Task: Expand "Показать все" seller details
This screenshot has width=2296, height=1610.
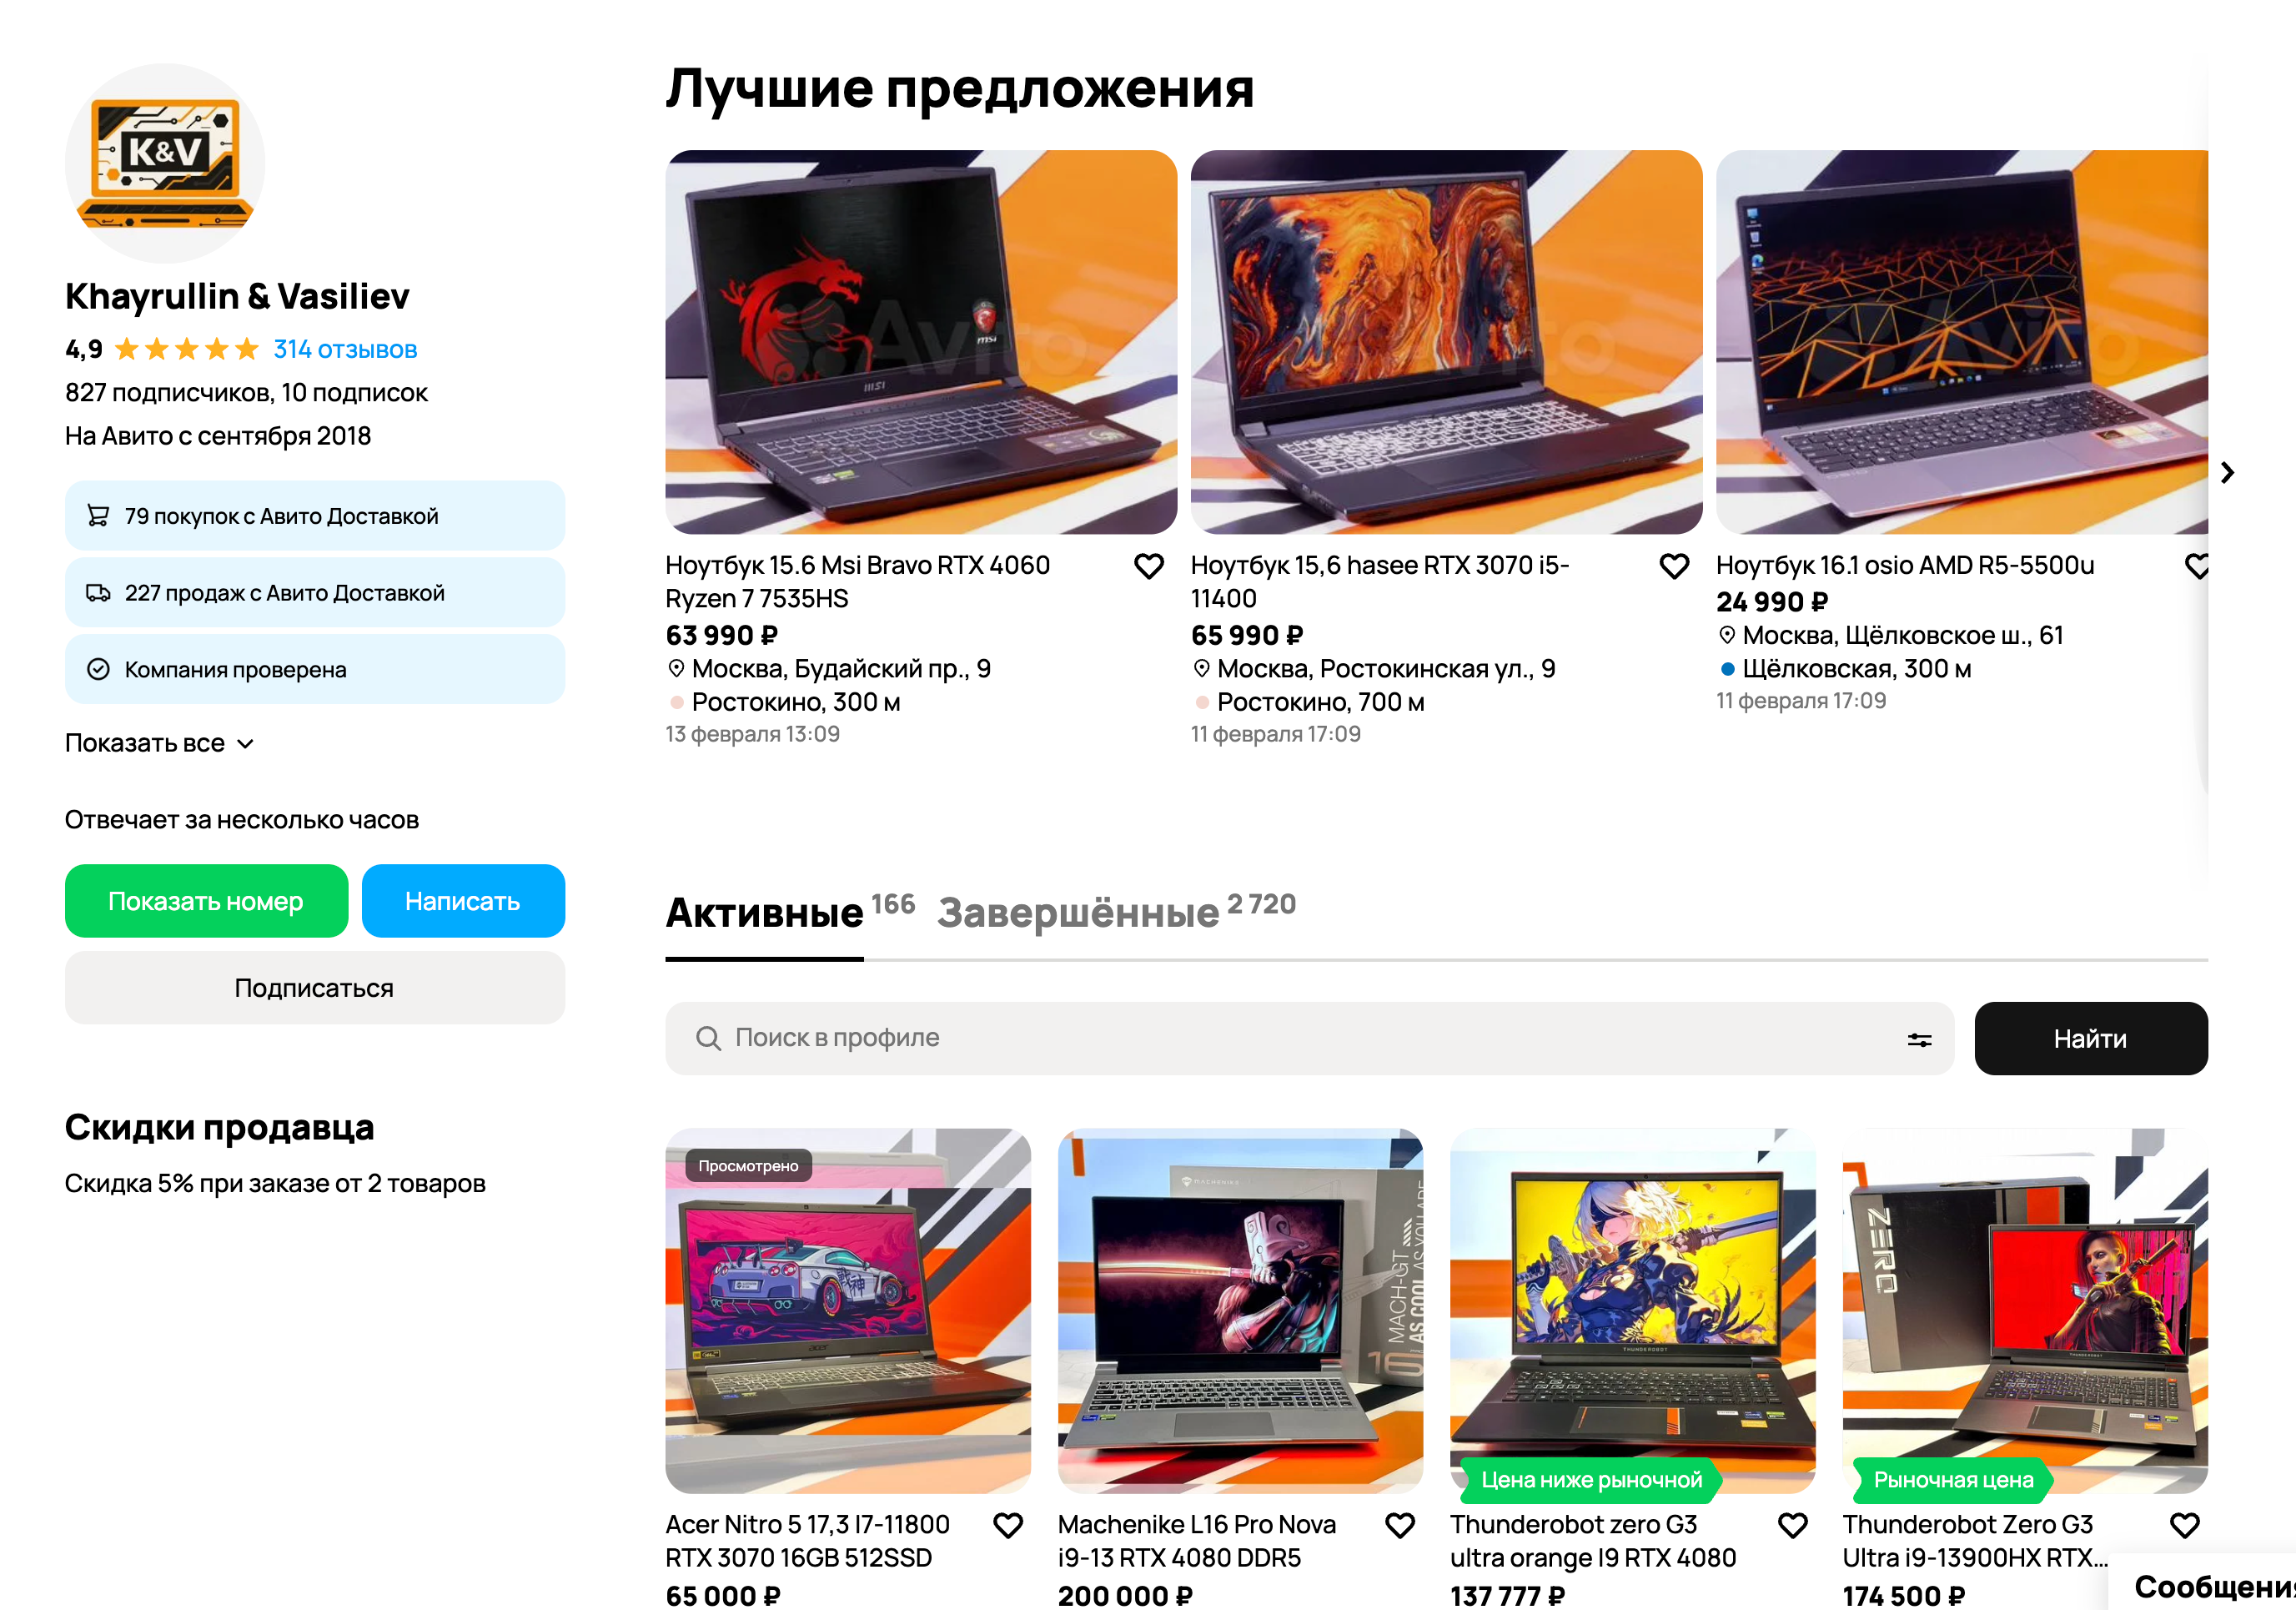Action: click(x=159, y=743)
